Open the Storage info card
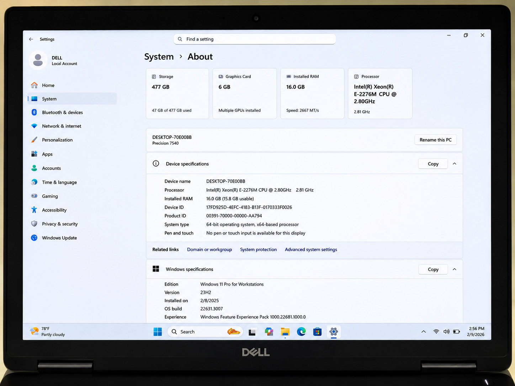 177,93
